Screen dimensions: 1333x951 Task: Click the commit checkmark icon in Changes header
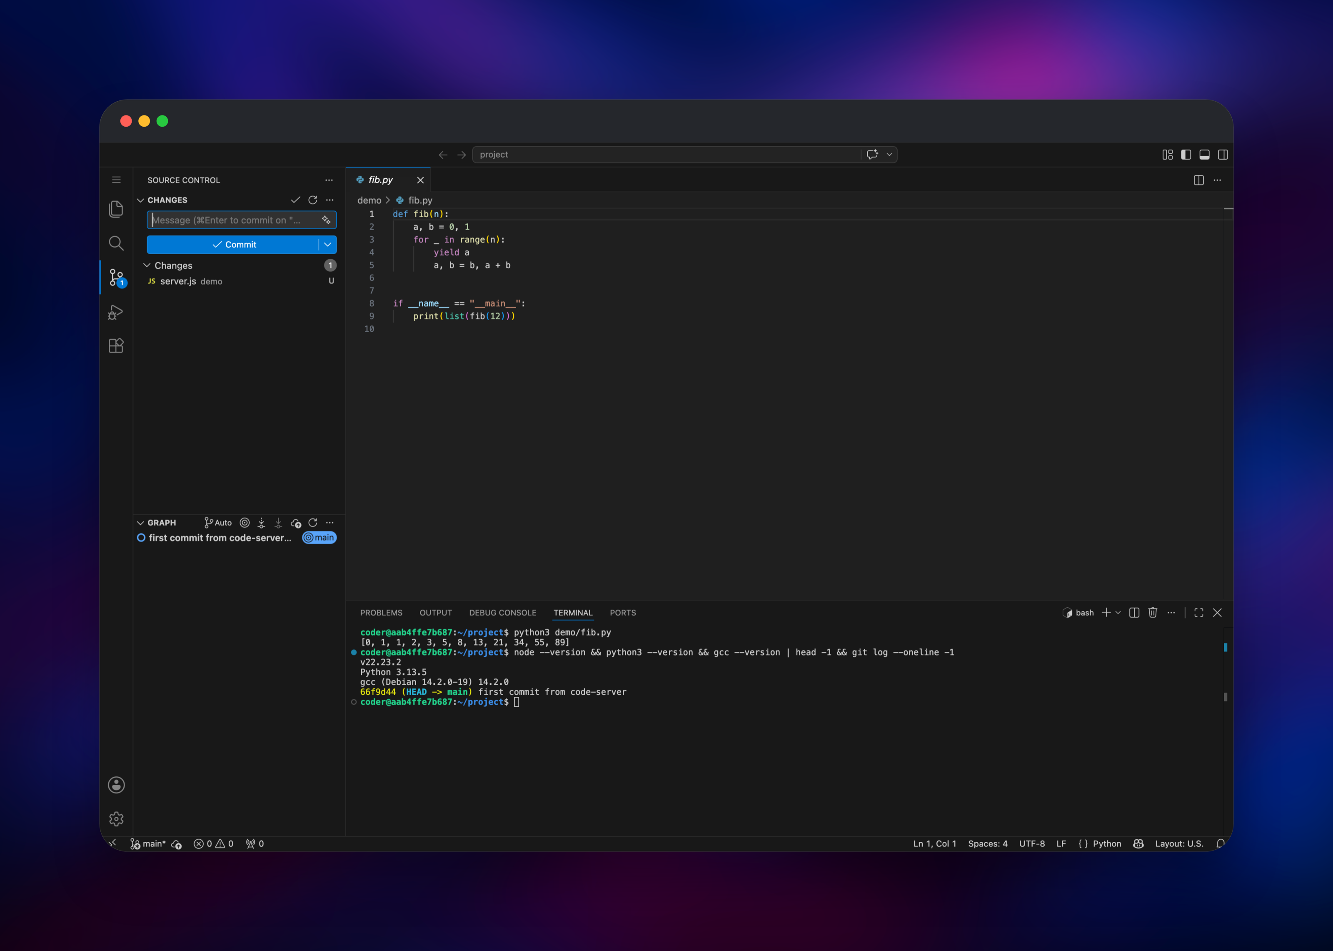tap(295, 200)
